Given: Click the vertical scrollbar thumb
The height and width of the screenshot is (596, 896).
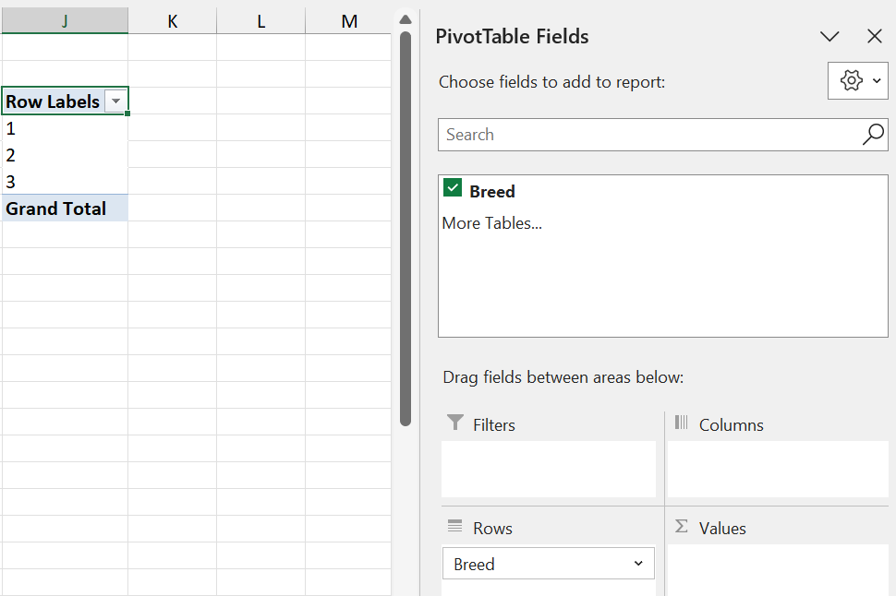Looking at the screenshot, I should (405, 229).
